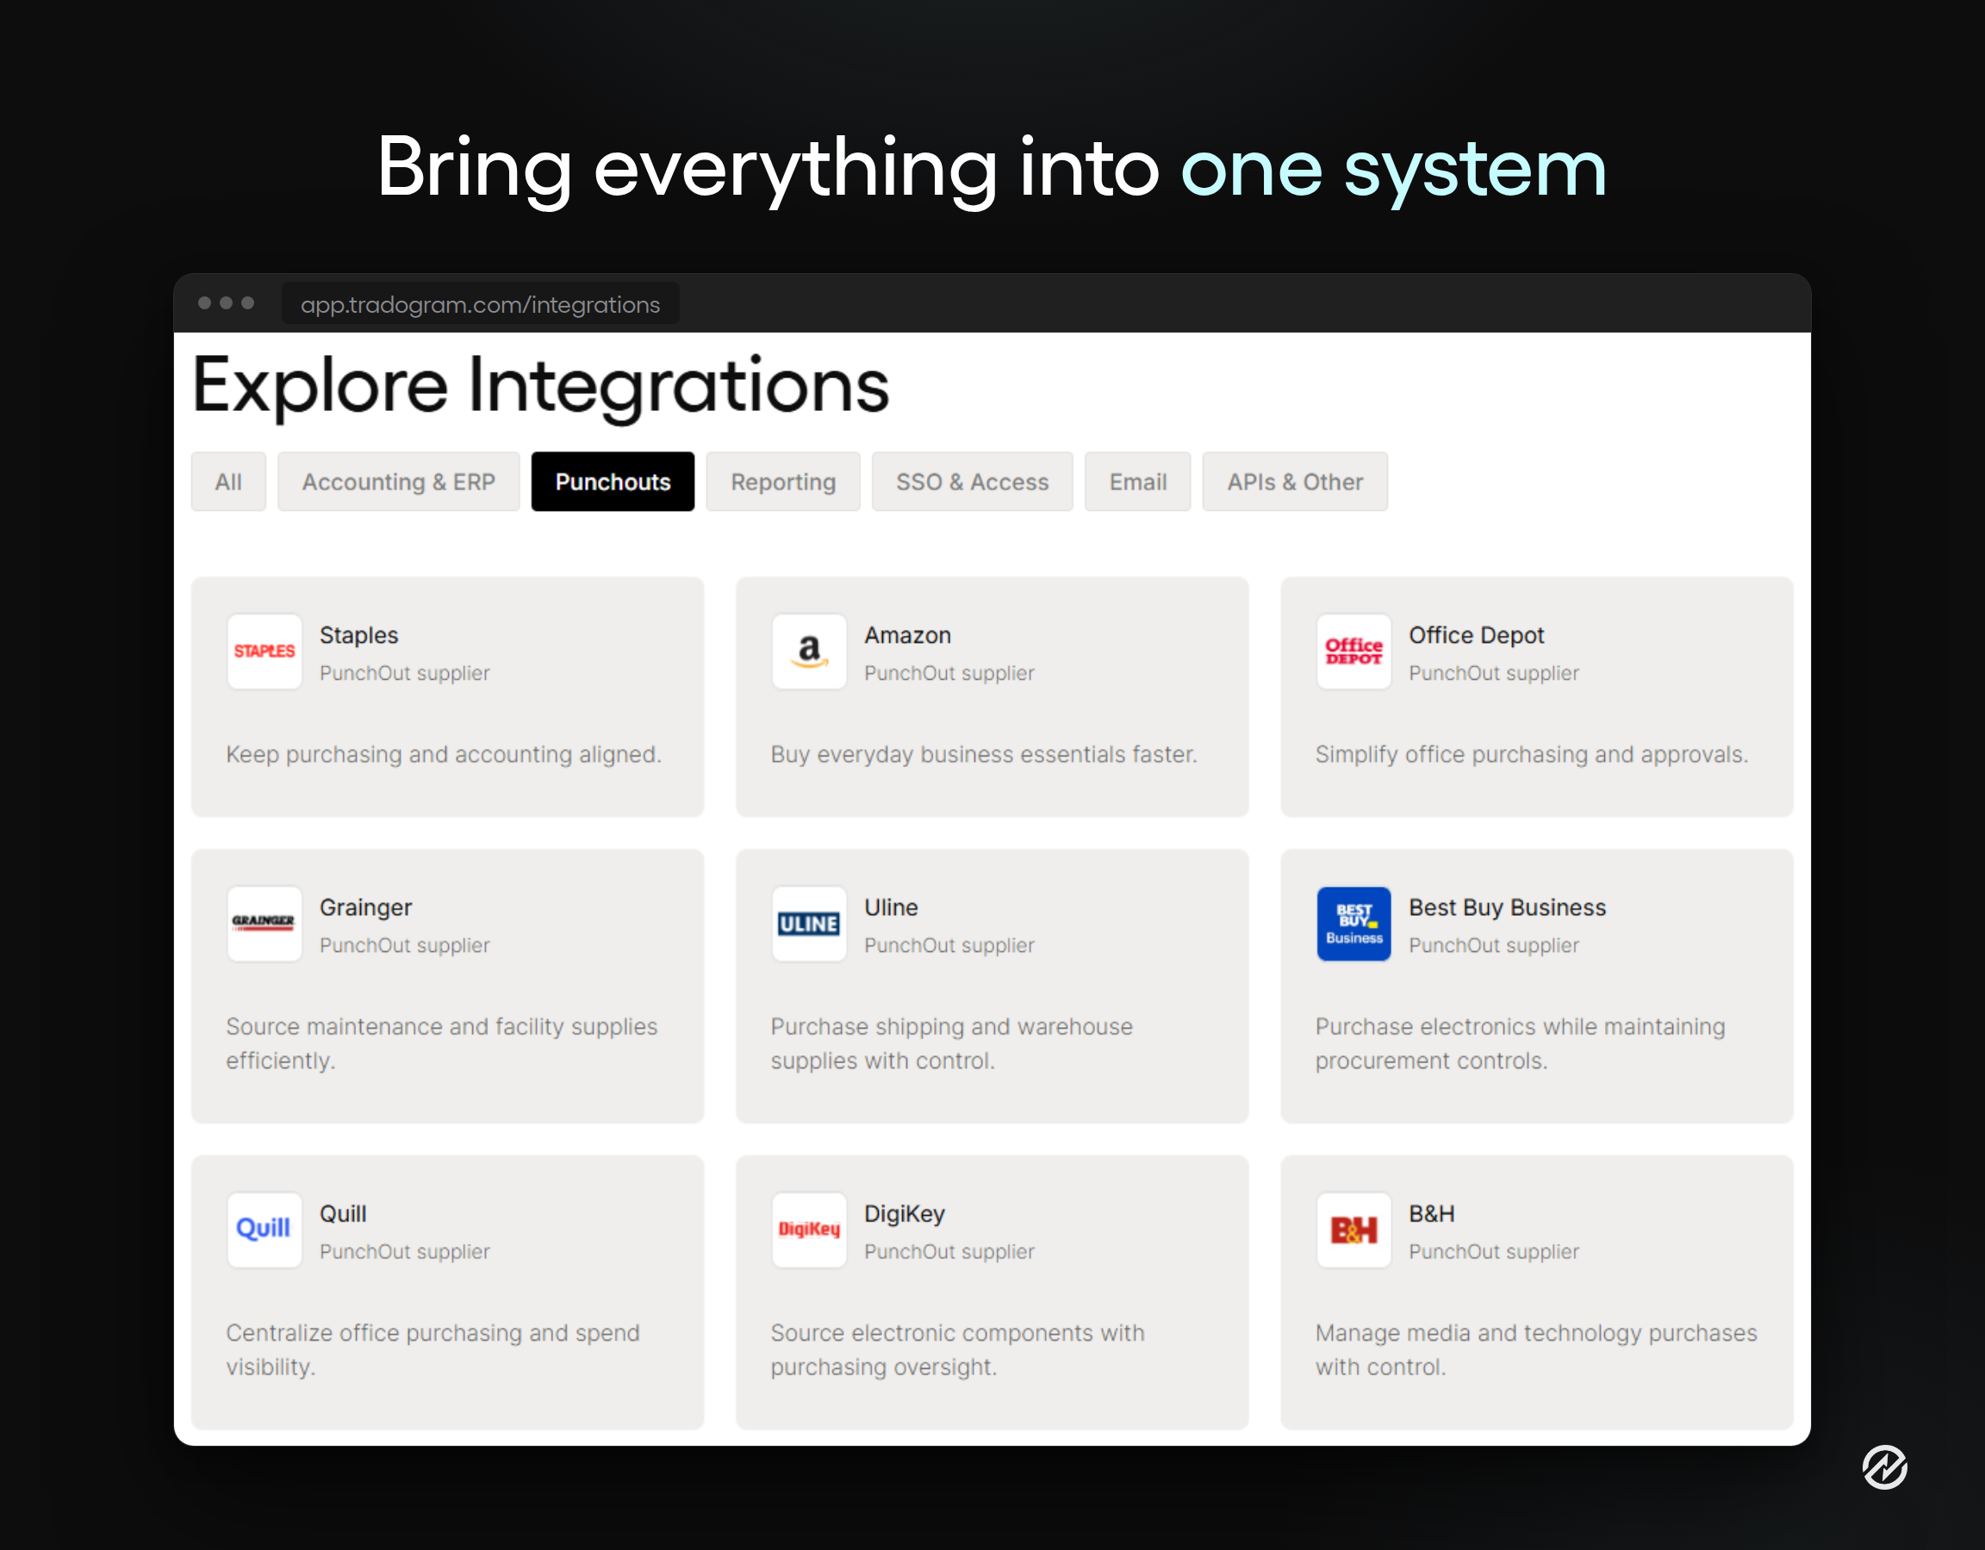Click 'Source maintenance and facility supplies efficiently.' text
This screenshot has height=1550, width=1985.
pyautogui.click(x=442, y=1043)
